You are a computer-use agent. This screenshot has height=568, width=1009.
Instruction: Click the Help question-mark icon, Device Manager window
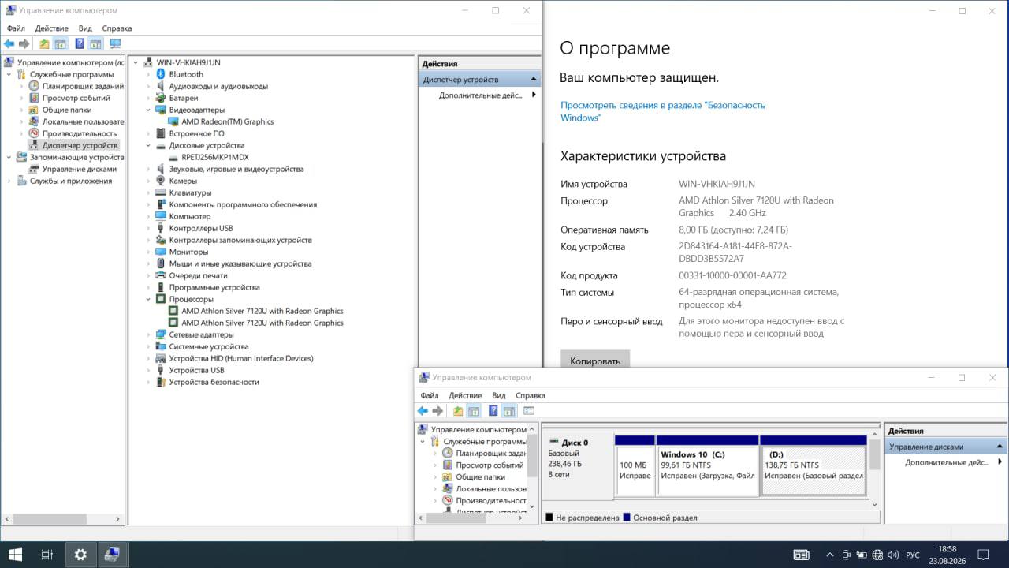coord(80,44)
